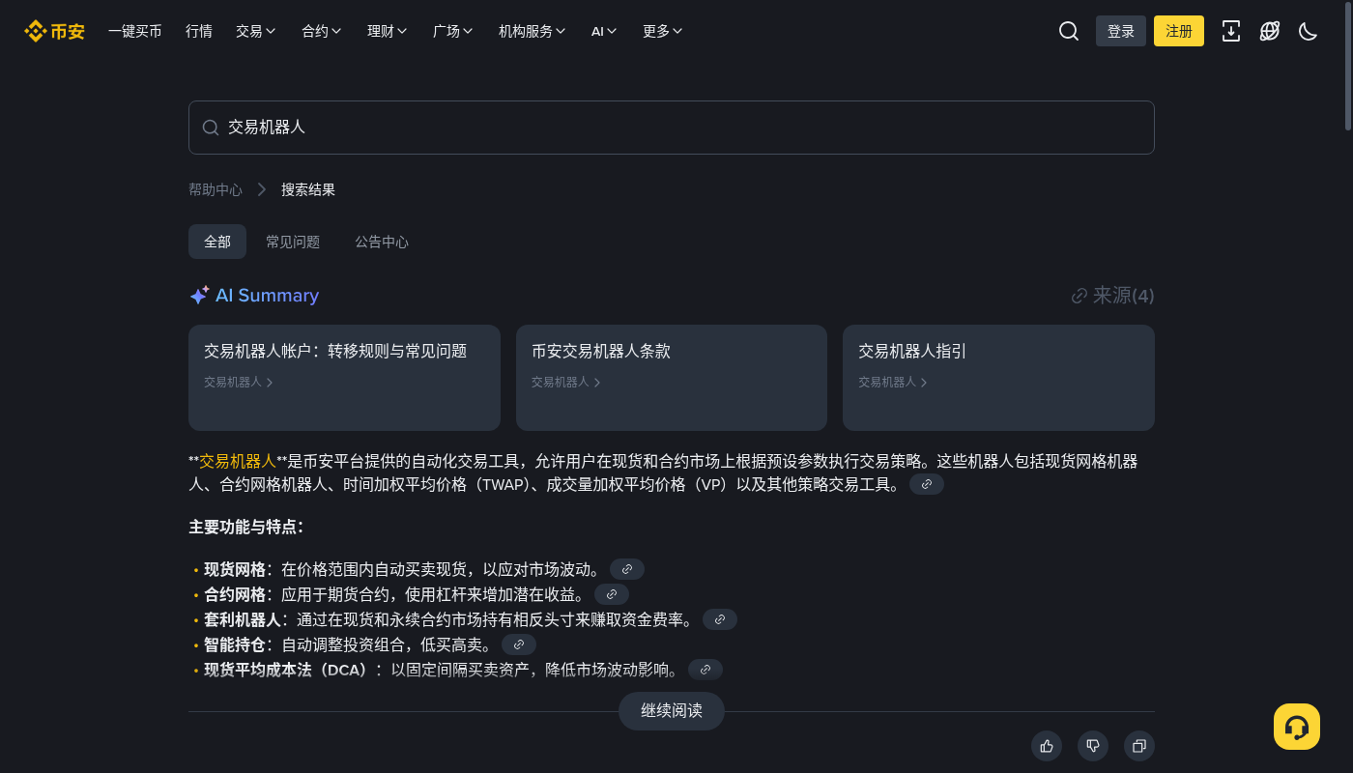The height and width of the screenshot is (773, 1353).
Task: Open the language globe icon
Action: pos(1270,31)
